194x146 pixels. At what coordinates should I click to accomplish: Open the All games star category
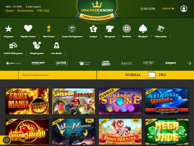[8, 29]
